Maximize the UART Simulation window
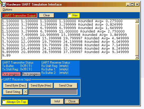Image resolution: width=144 pixels, height=109 pixels. pos(132,4)
